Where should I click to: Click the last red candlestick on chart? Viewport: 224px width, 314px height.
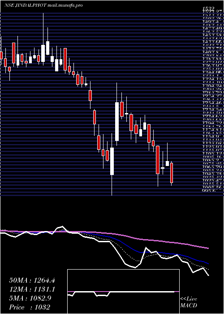[172, 173]
